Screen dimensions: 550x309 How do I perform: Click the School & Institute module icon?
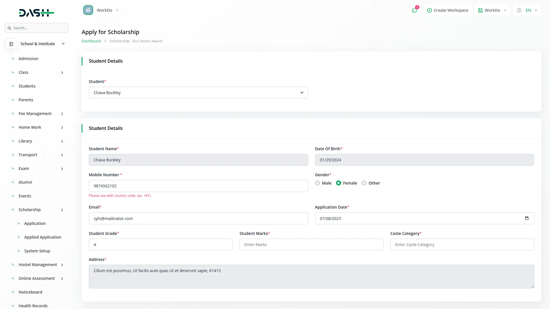11,44
